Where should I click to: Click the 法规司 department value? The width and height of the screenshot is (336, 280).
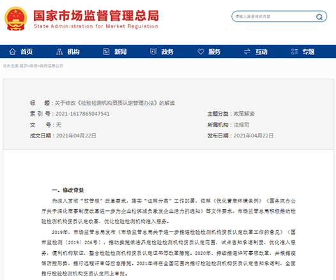(241, 125)
